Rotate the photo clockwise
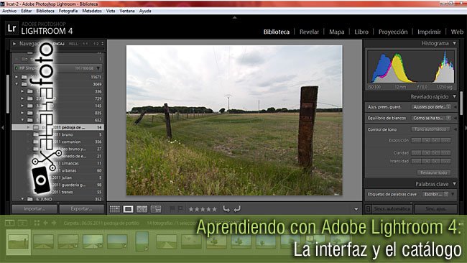Image resolution: width=467 pixels, height=263 pixels. coord(237,209)
